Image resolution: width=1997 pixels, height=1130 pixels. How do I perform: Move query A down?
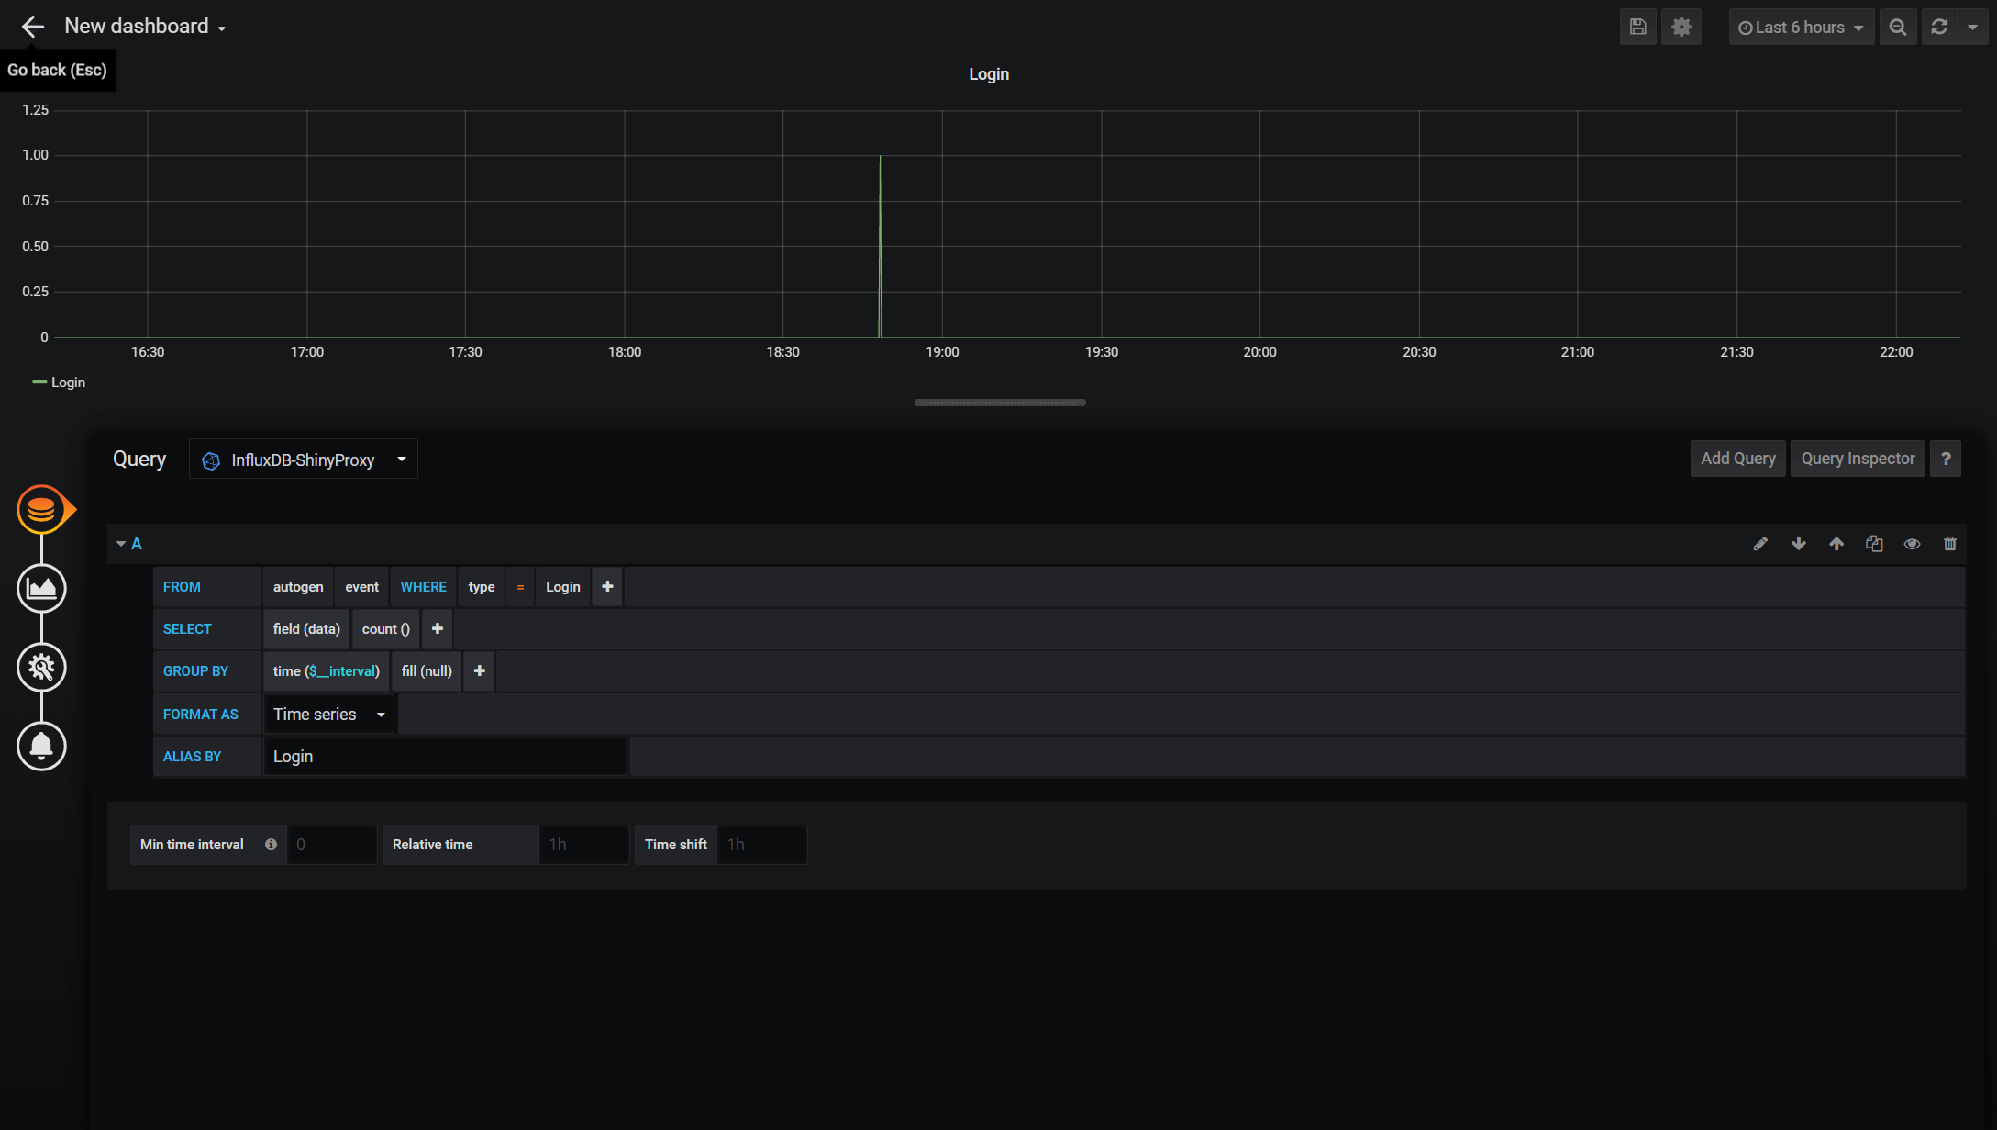click(1798, 544)
